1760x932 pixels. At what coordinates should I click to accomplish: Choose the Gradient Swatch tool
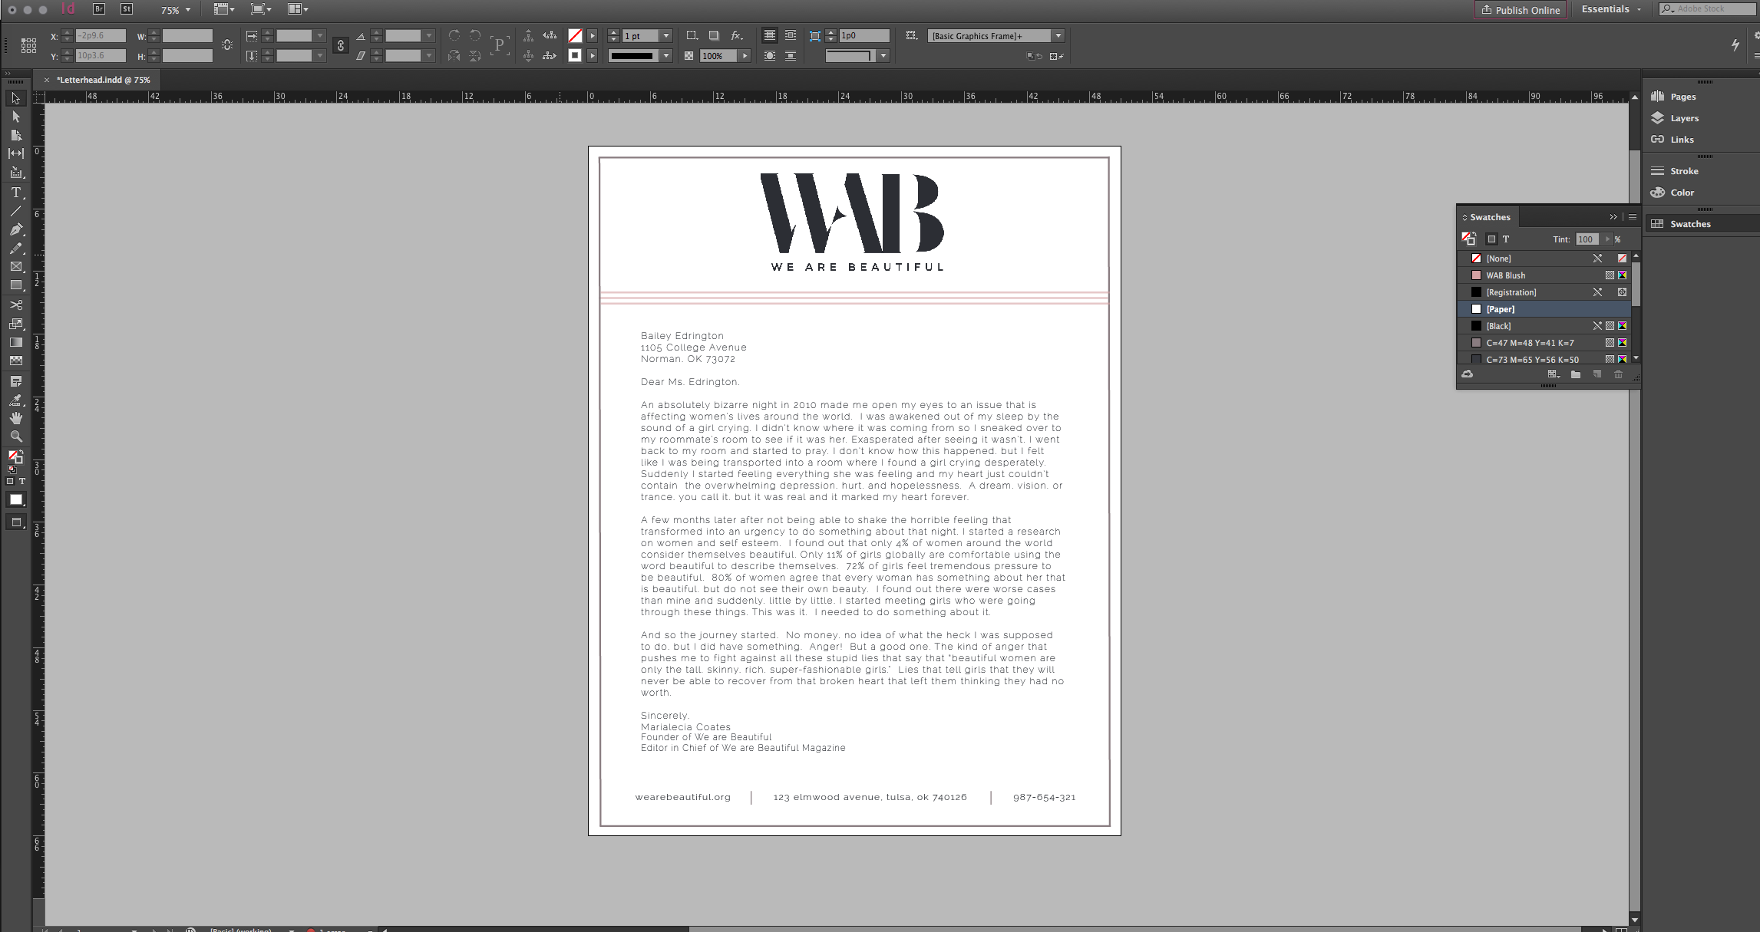pyautogui.click(x=15, y=342)
